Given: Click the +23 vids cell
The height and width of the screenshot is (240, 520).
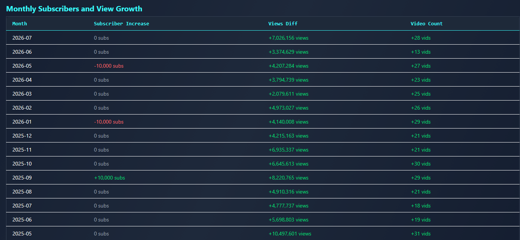Looking at the screenshot, I should point(421,80).
